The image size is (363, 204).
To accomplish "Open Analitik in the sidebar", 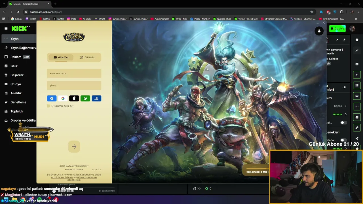I will click(19, 93).
